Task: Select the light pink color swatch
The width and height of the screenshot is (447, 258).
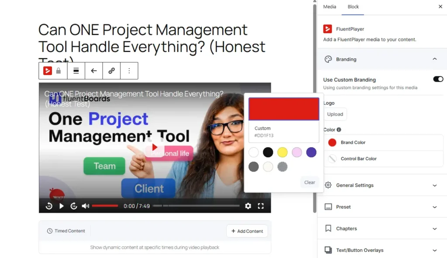Action: pos(297,152)
